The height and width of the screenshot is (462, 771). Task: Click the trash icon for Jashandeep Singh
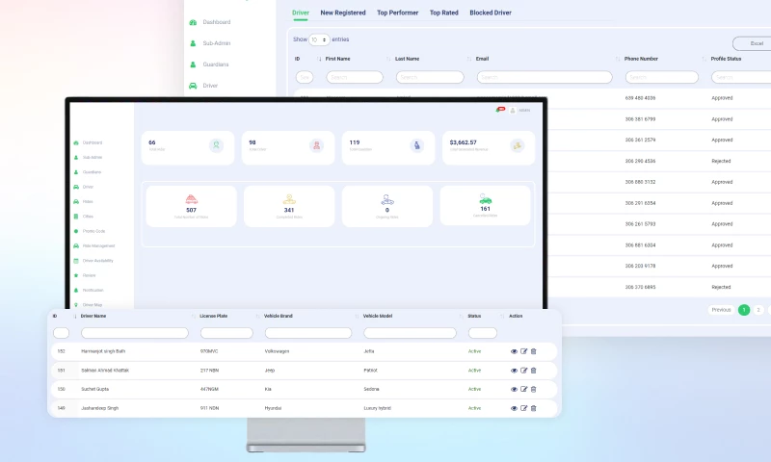point(534,408)
